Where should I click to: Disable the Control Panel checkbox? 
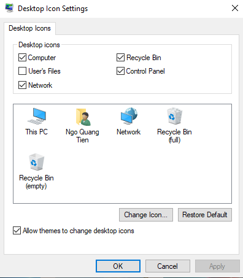120,71
